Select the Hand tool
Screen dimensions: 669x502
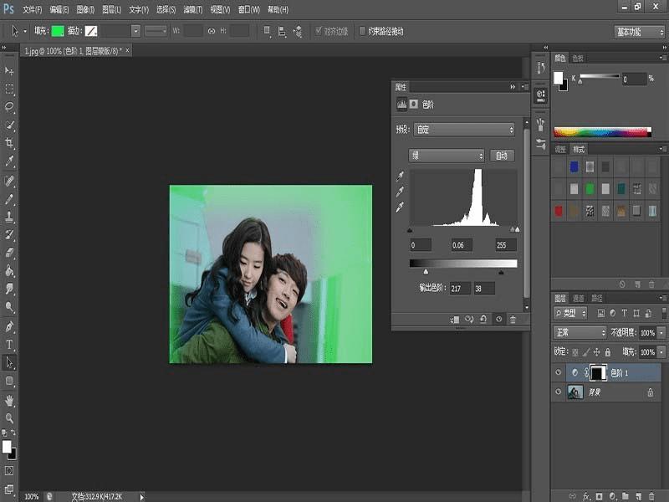10,400
